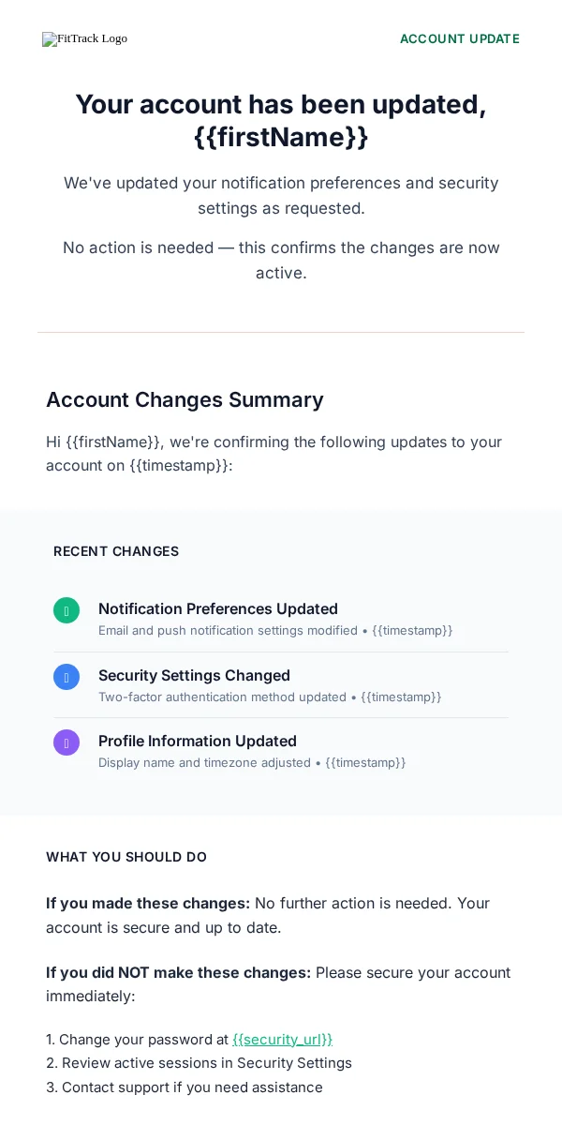The height and width of the screenshot is (1125, 562).
Task: Click the green Notification Preferences icon
Action: pyautogui.click(x=67, y=610)
